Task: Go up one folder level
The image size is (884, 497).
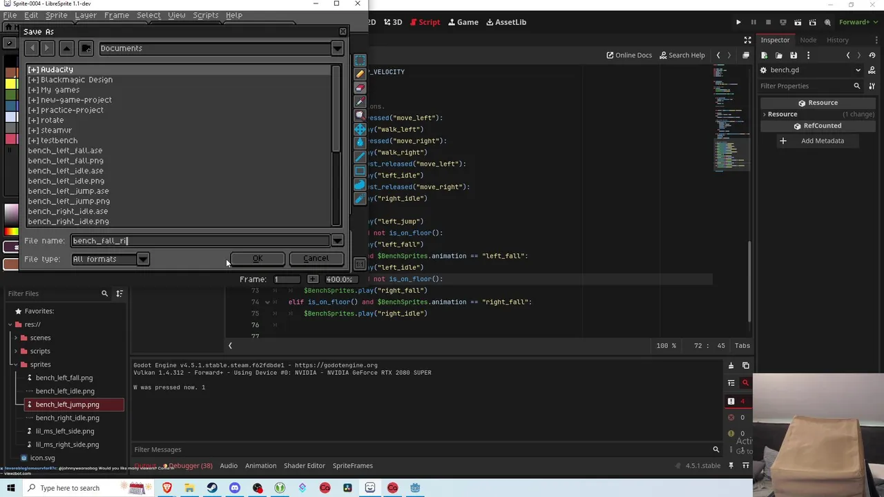Action: click(x=66, y=48)
